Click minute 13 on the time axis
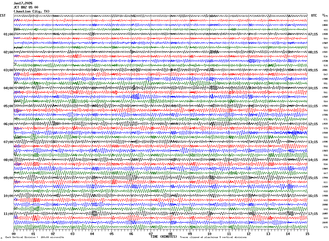Screen dimensions: 329x241 pos(268,234)
